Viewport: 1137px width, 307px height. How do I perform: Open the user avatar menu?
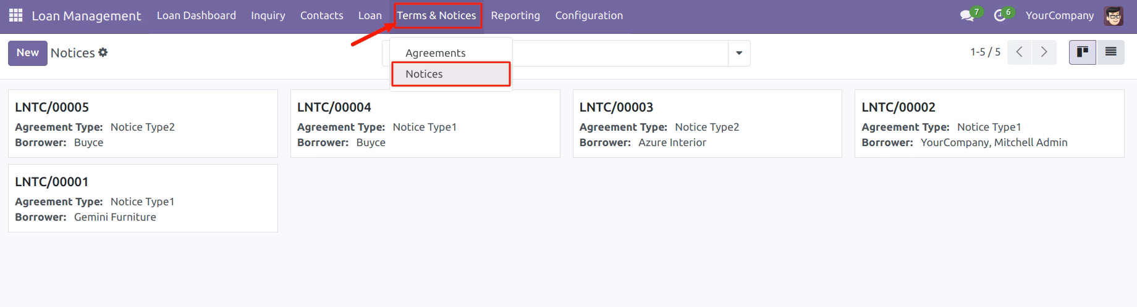click(1114, 16)
